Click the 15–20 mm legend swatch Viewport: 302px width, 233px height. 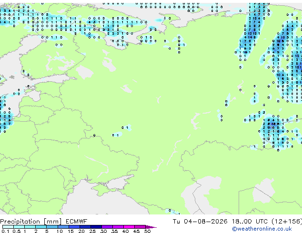point(74,227)
